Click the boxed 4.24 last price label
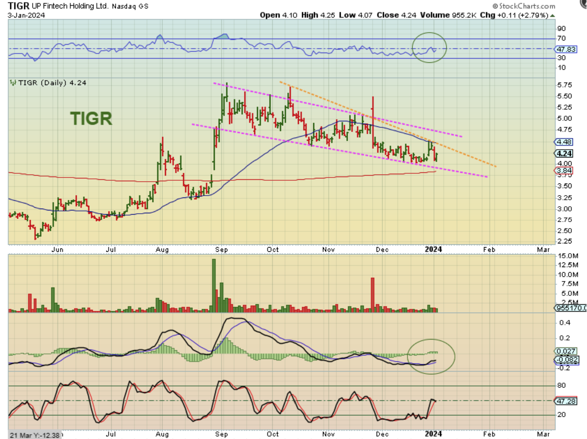587x439 pixels. tap(564, 153)
